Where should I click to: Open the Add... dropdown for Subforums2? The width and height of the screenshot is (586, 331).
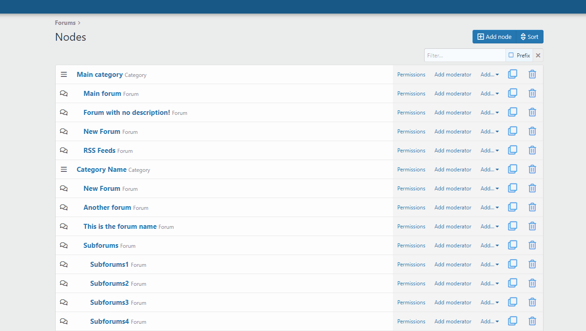(490, 284)
